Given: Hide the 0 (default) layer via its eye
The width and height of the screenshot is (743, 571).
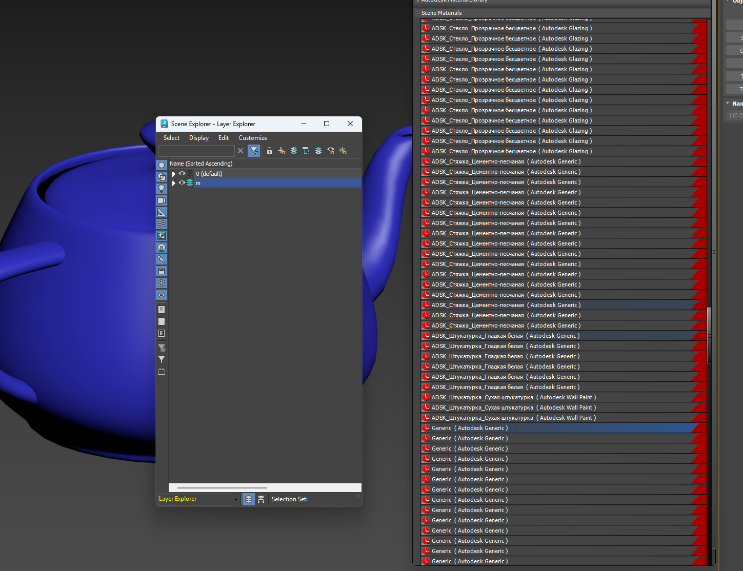Looking at the screenshot, I should [182, 174].
